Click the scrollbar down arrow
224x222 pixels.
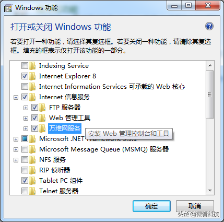coord(210,191)
